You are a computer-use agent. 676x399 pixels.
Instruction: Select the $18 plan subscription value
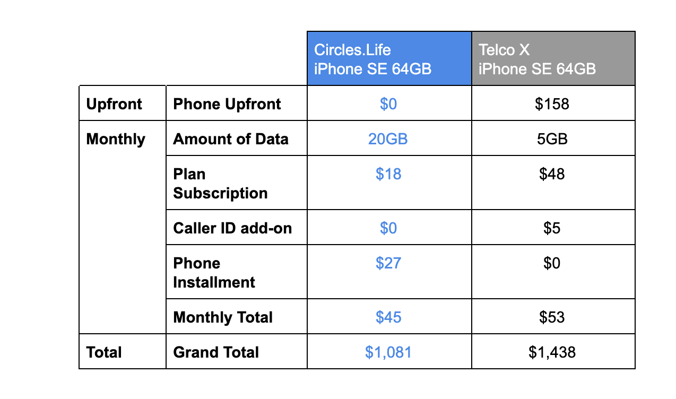(x=388, y=174)
